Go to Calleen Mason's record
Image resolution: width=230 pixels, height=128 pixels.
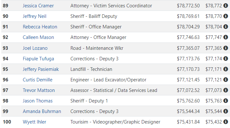point(38,37)
